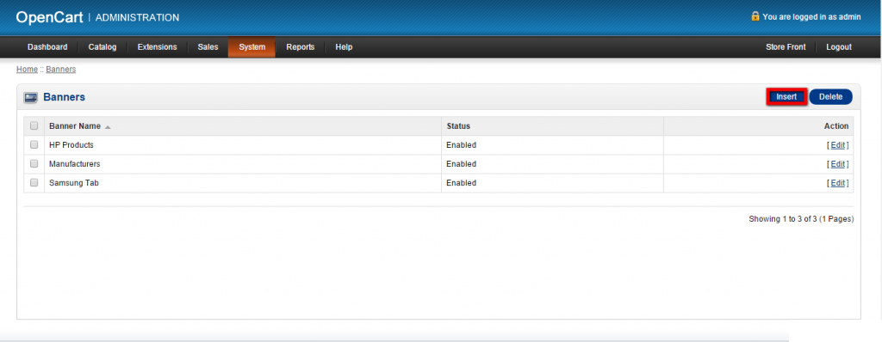This screenshot has height=342, width=882.
Task: Open the Sales menu
Action: pos(208,47)
